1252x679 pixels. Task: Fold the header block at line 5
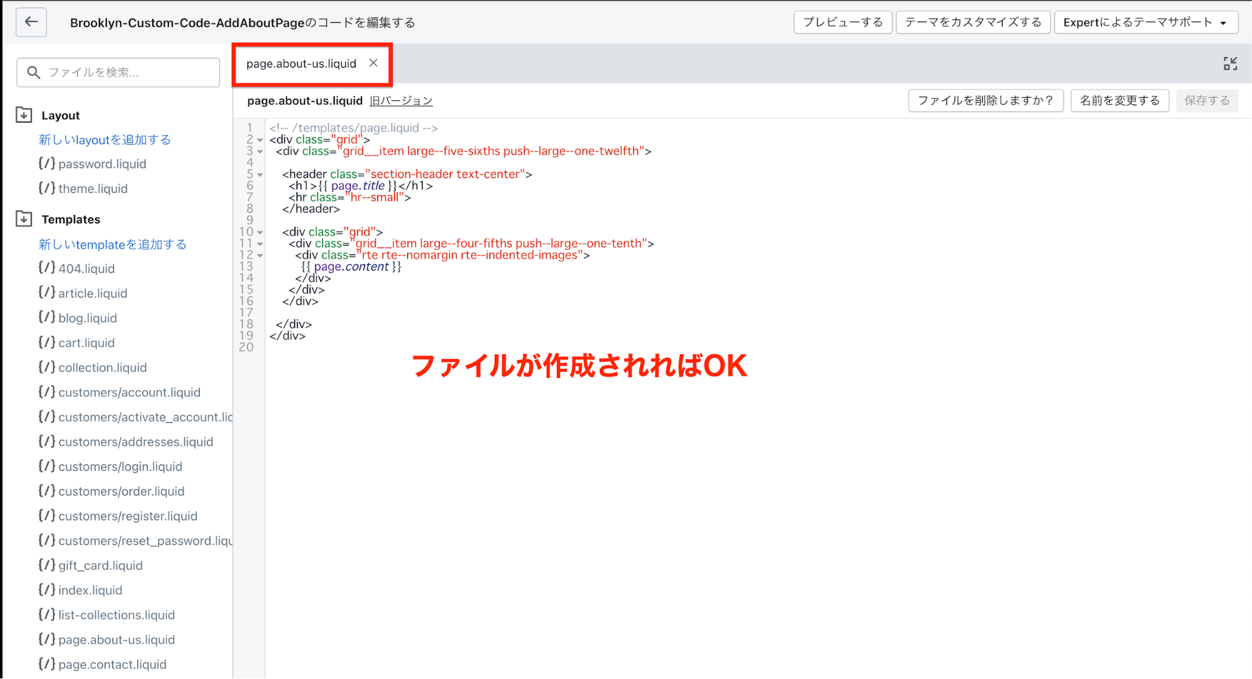click(260, 175)
